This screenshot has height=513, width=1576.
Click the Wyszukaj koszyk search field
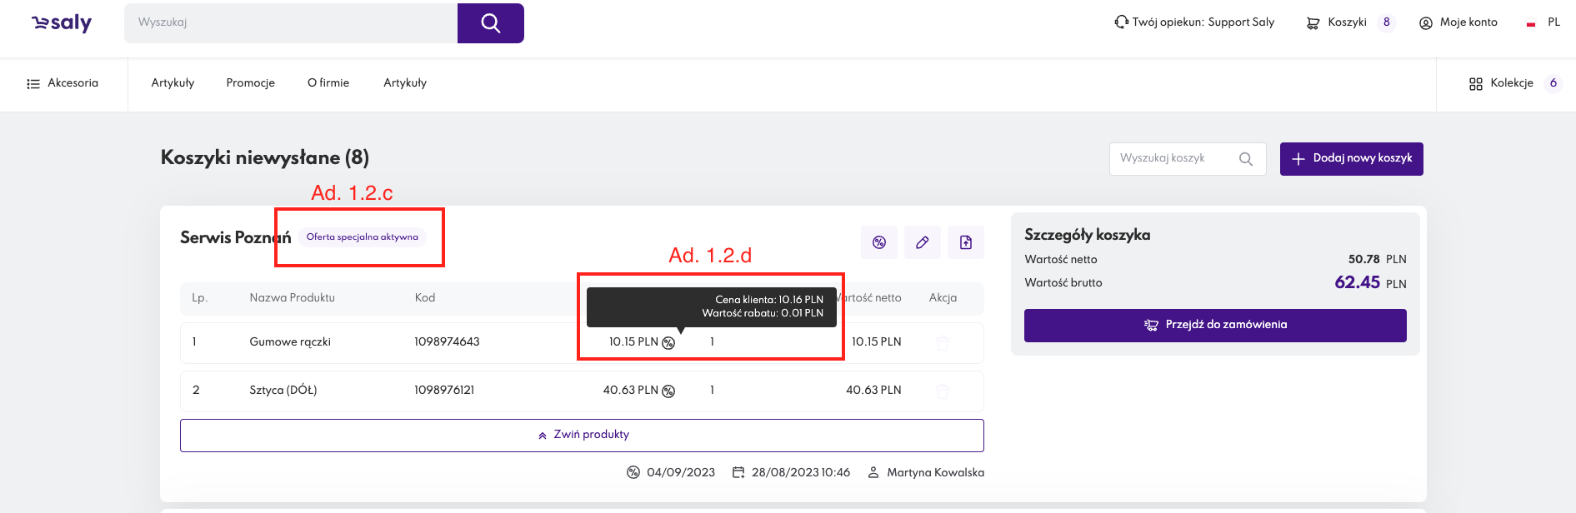pyautogui.click(x=1173, y=158)
